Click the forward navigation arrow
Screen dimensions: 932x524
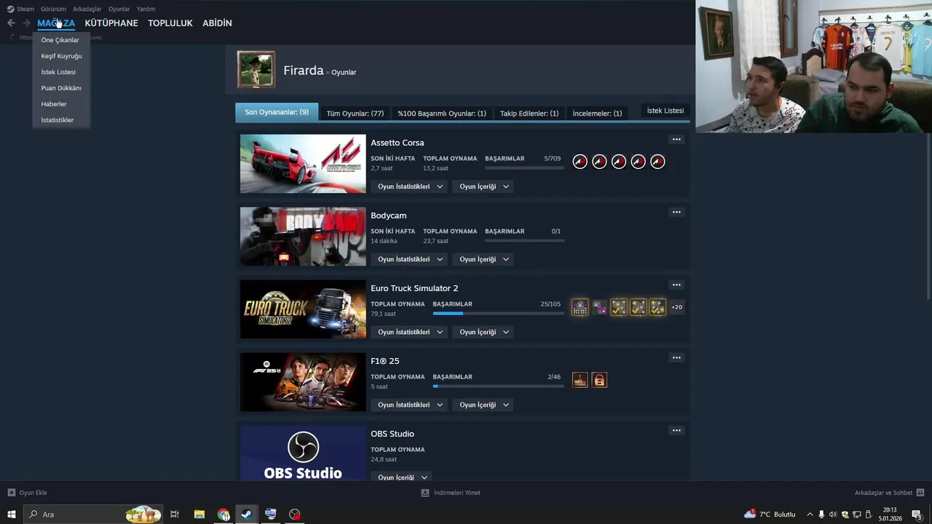(x=26, y=23)
